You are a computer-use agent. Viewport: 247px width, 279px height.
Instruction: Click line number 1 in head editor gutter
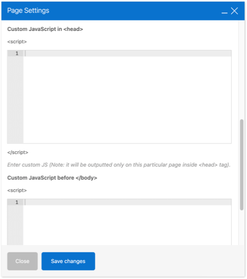point(17,53)
